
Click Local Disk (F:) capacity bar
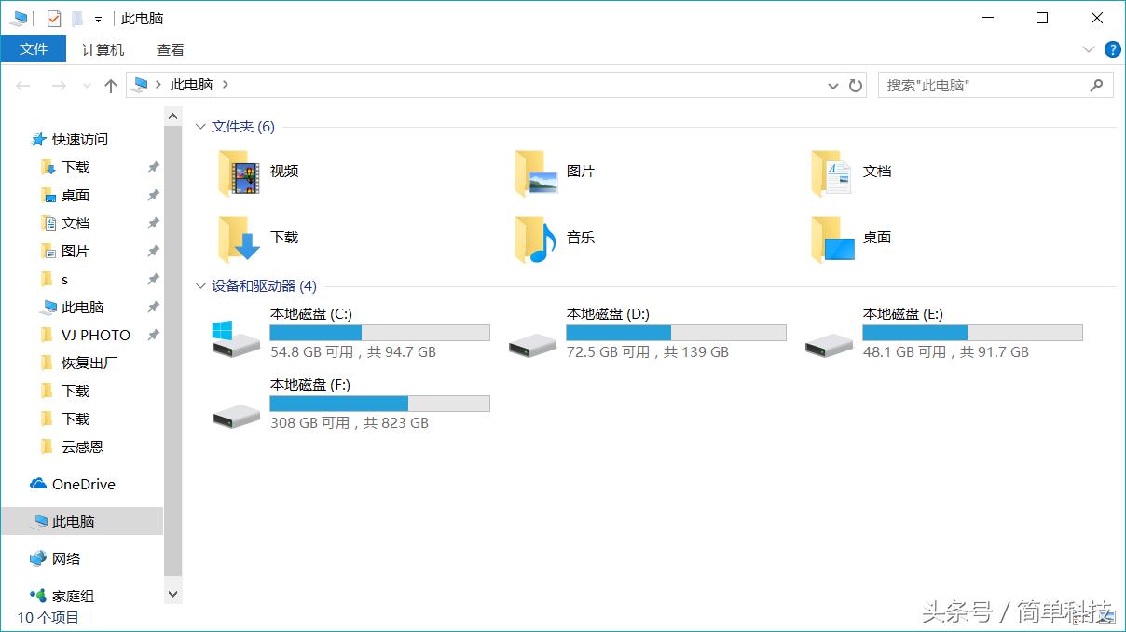pos(378,403)
